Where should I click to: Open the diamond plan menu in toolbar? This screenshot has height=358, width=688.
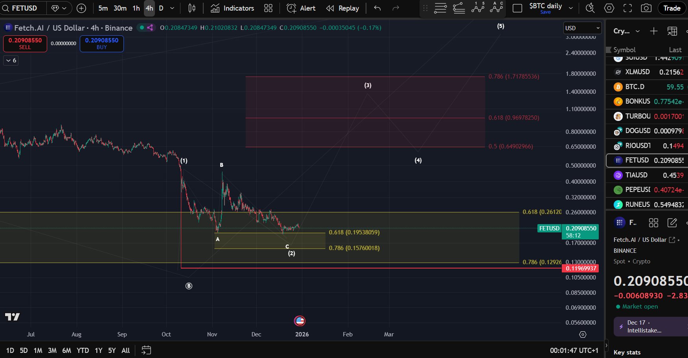(59, 8)
